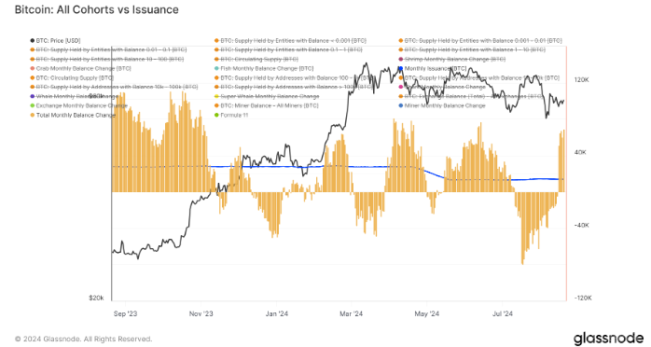Hide the Total Monthly Balance Change series
Image resolution: width=651 pixels, height=347 pixels.
(72, 115)
